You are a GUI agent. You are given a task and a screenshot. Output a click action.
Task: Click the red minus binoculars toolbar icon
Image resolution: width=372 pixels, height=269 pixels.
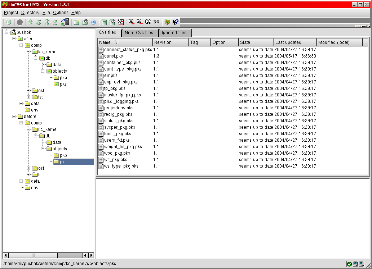coord(139,22)
